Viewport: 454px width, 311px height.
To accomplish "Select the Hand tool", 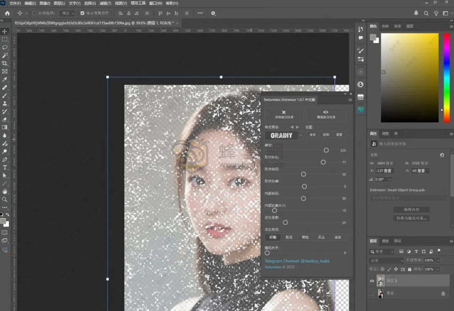I will 5,191.
